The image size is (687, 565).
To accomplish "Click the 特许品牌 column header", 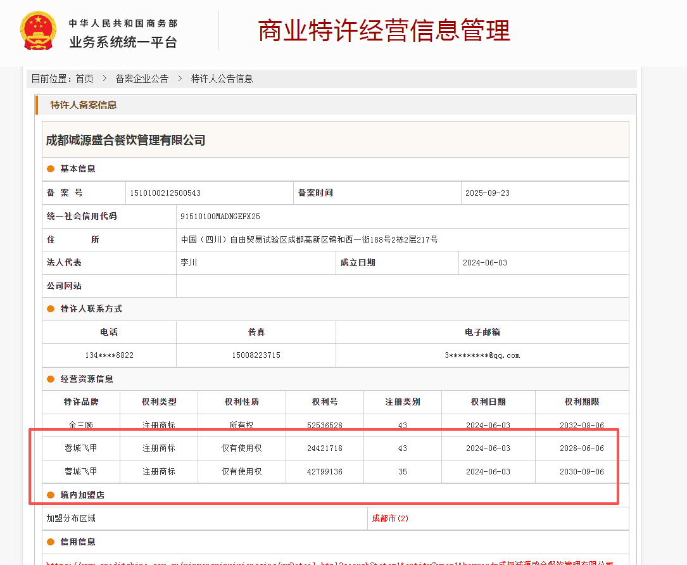I will [x=81, y=402].
